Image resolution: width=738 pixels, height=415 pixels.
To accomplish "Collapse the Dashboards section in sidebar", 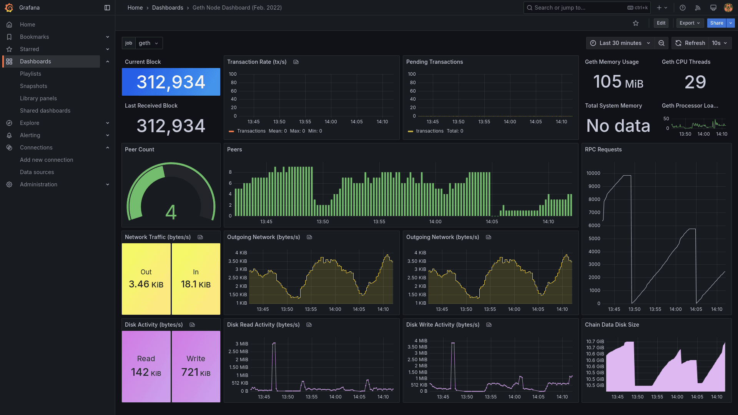I will pyautogui.click(x=108, y=61).
